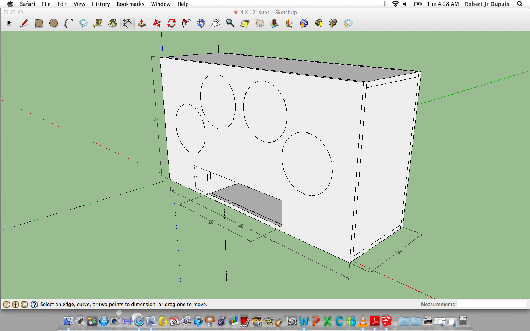Open the Window menu

[x=161, y=4]
